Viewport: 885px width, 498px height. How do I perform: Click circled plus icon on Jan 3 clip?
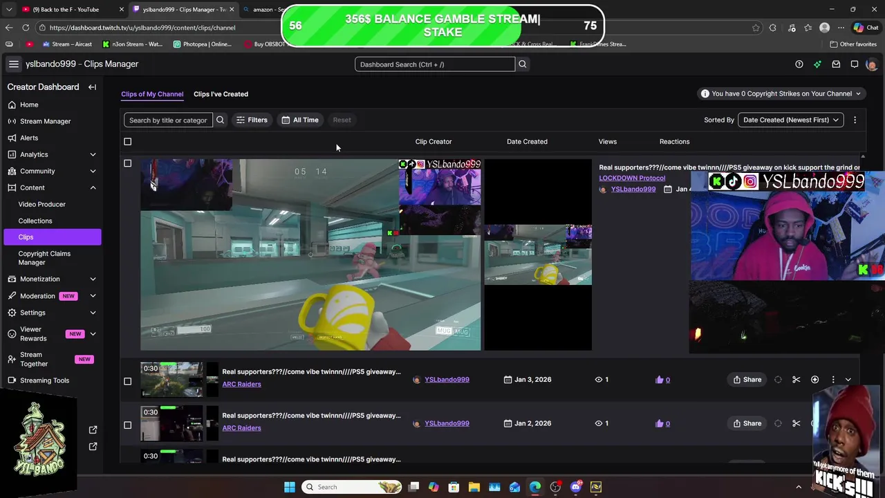[814, 380]
